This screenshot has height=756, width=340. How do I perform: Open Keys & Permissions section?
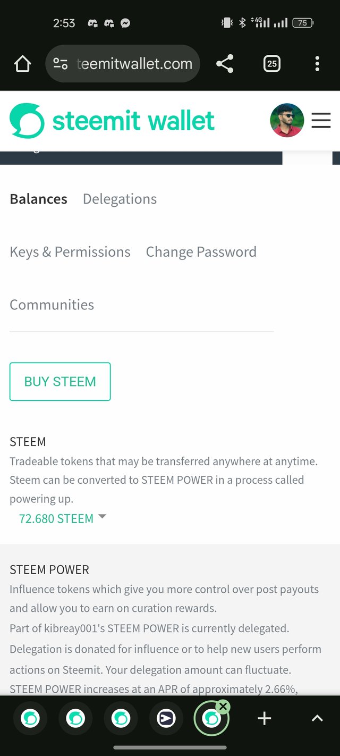coord(70,252)
